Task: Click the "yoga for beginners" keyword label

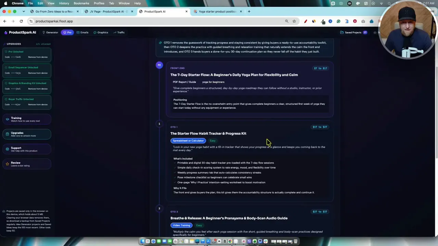Action: 213,82
